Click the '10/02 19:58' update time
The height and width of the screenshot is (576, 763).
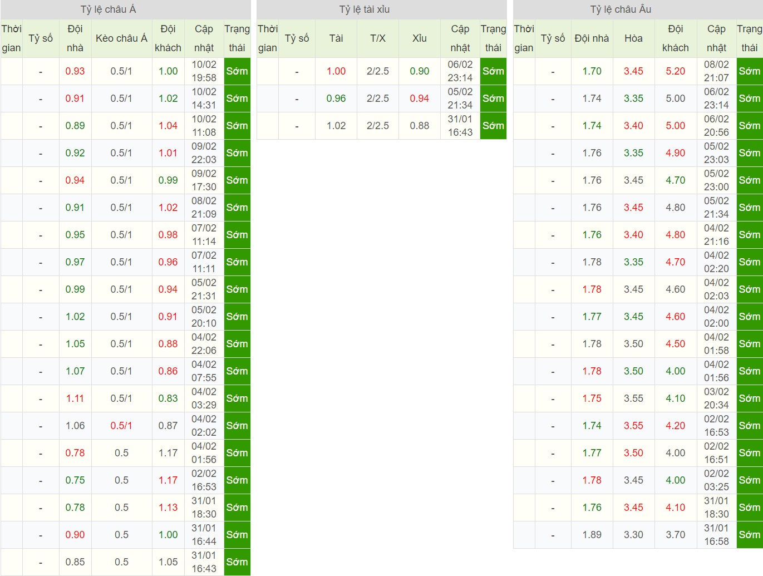(x=204, y=71)
